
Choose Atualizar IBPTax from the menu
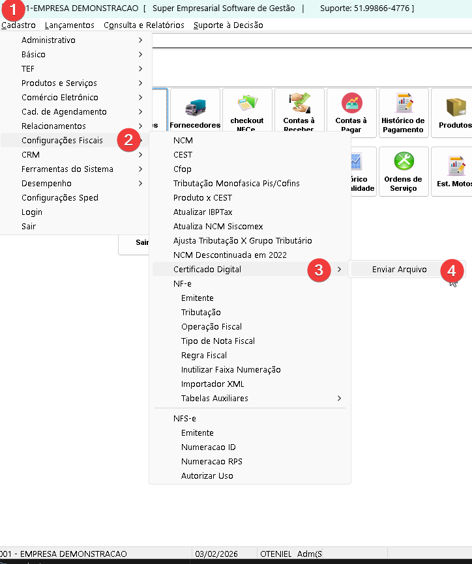[x=203, y=212]
